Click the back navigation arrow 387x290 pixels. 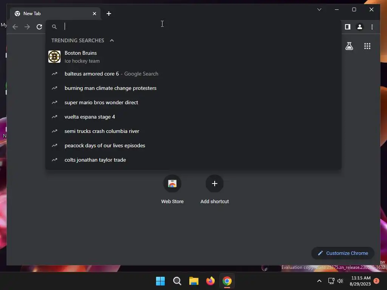pos(15,27)
